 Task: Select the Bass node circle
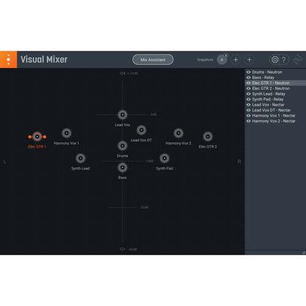pos(122,168)
